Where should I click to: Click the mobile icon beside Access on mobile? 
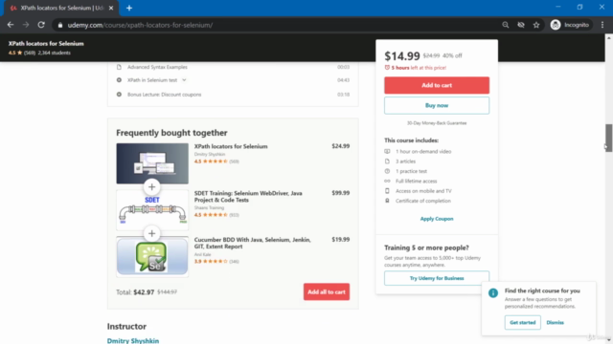coord(387,191)
